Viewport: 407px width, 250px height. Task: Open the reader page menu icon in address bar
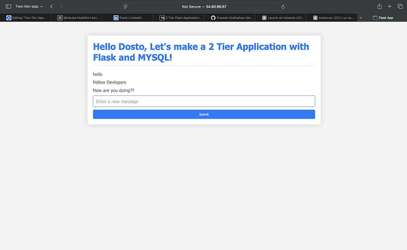(x=126, y=6)
